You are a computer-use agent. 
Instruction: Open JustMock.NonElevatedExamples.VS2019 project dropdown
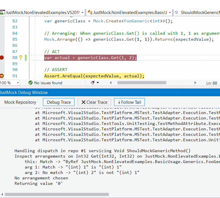[83, 13]
